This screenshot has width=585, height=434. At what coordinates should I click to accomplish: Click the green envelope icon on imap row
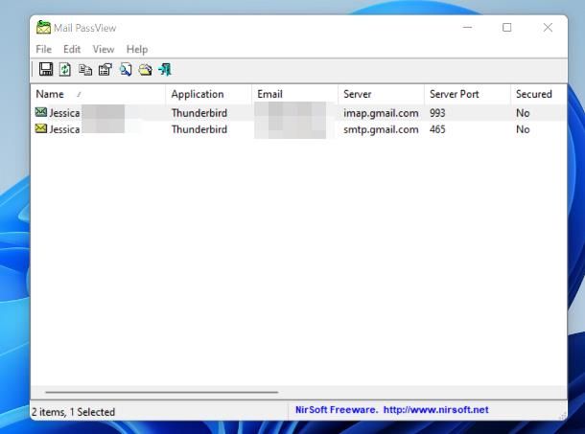point(41,112)
